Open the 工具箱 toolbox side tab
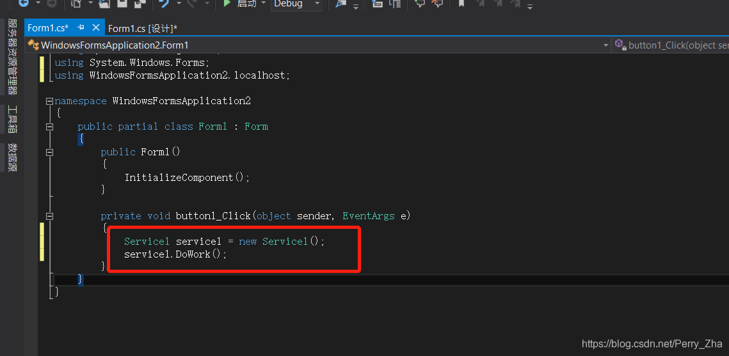The image size is (729, 356). 13,120
